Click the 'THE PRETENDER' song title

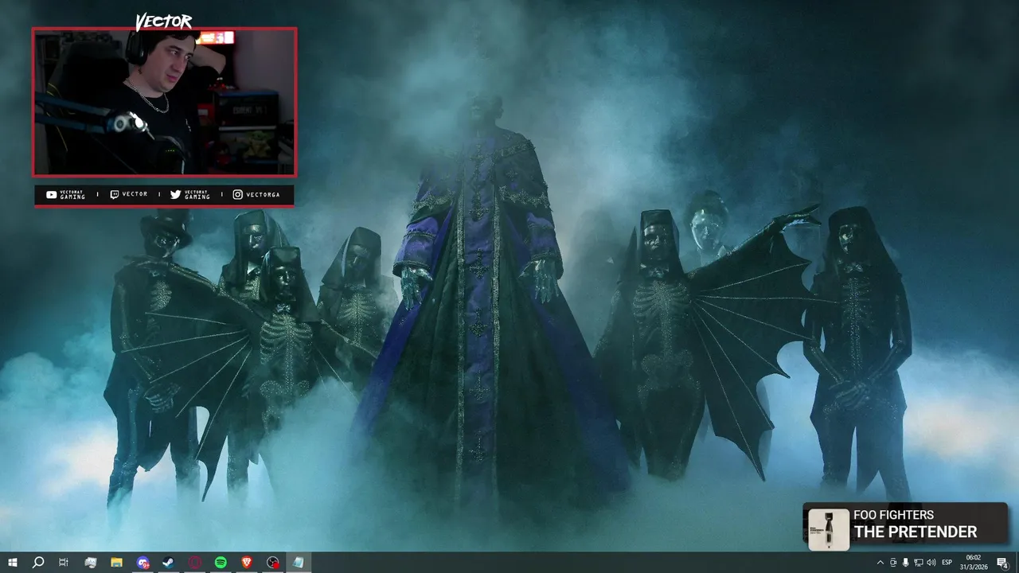pos(916,532)
